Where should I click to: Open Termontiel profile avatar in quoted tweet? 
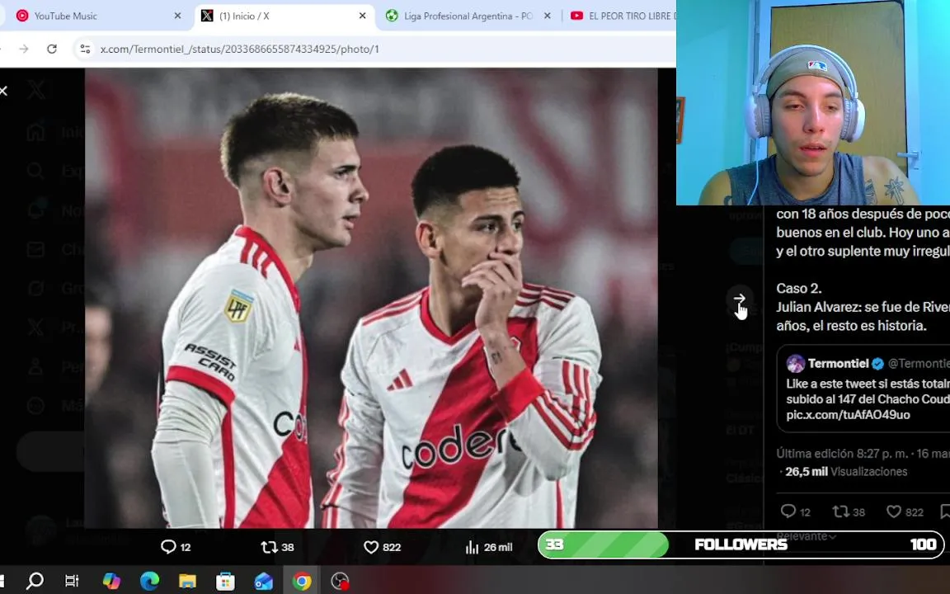(x=796, y=364)
